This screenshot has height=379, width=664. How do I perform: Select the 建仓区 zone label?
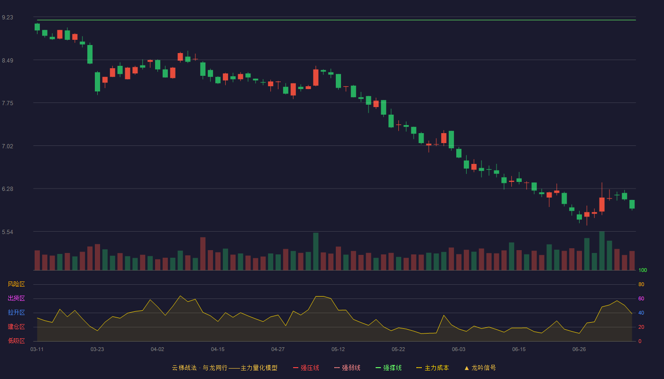click(x=16, y=327)
